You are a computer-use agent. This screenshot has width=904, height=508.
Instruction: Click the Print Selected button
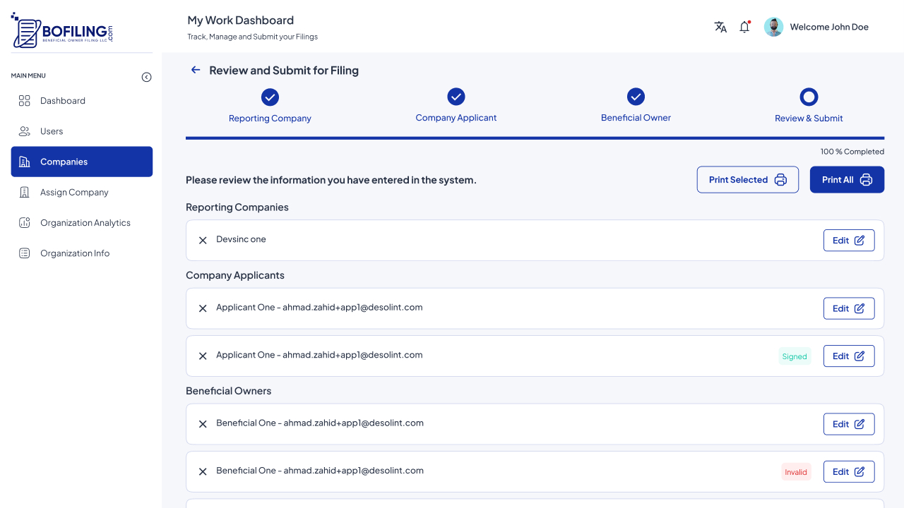pos(747,180)
